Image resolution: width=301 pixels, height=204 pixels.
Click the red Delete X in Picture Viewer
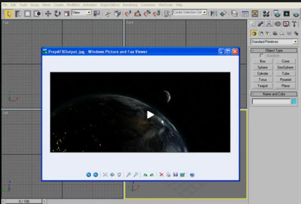pos(161,174)
